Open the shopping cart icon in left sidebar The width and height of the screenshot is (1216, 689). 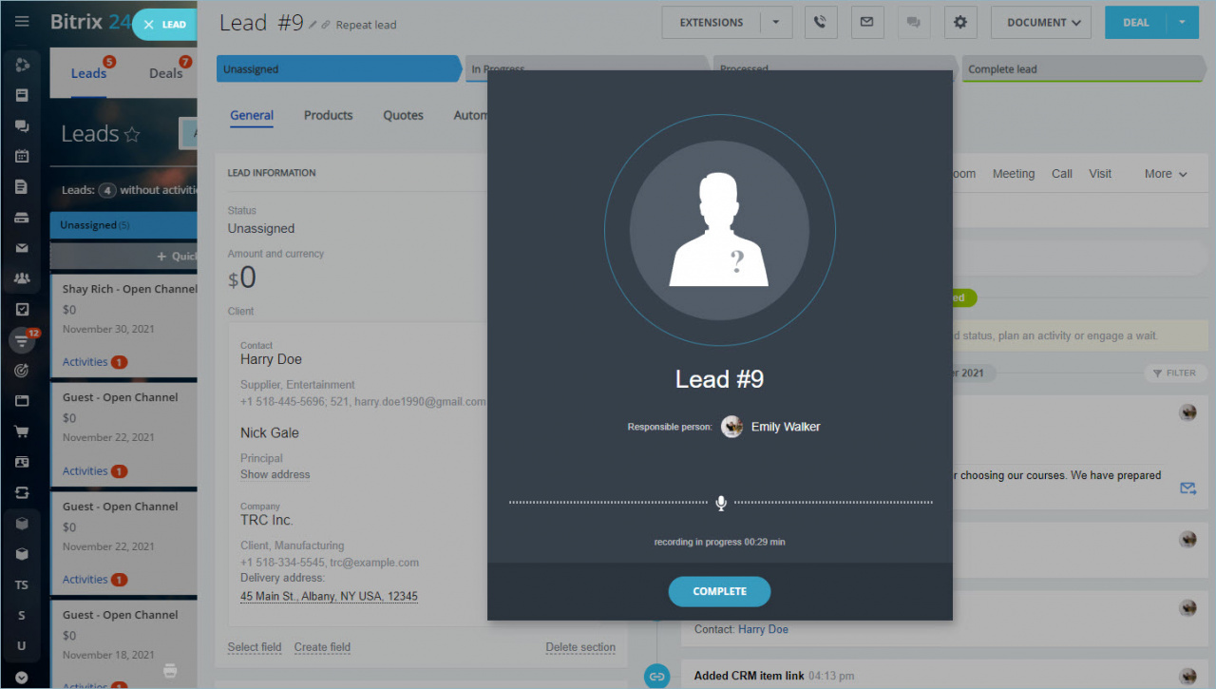click(x=22, y=431)
